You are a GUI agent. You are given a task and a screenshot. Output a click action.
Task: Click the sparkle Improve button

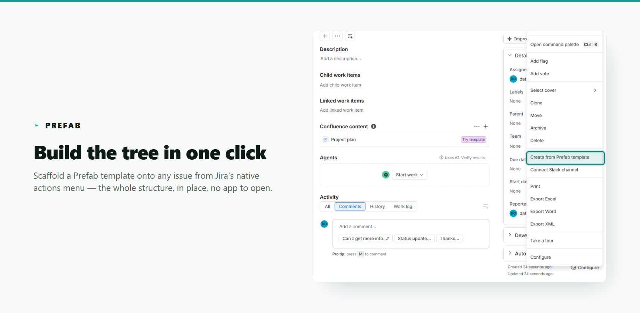[515, 39]
